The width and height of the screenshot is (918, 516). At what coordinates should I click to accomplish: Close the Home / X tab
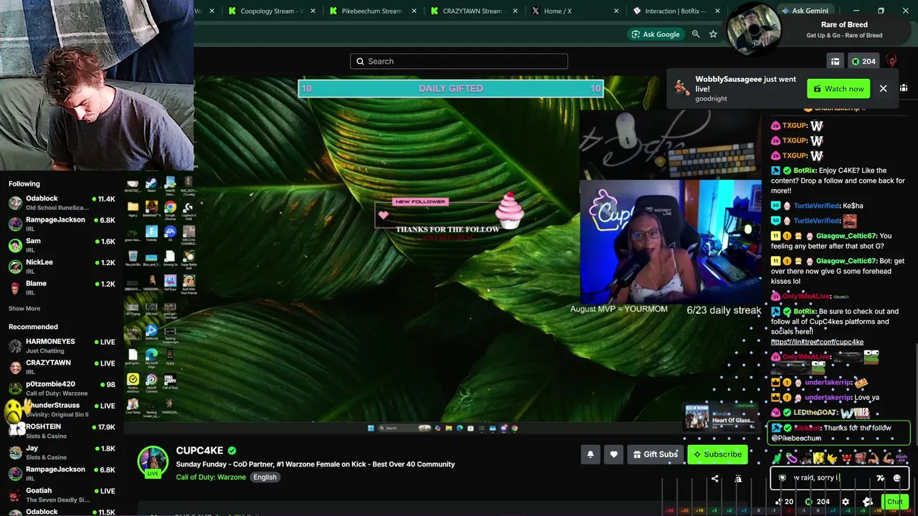coord(616,11)
